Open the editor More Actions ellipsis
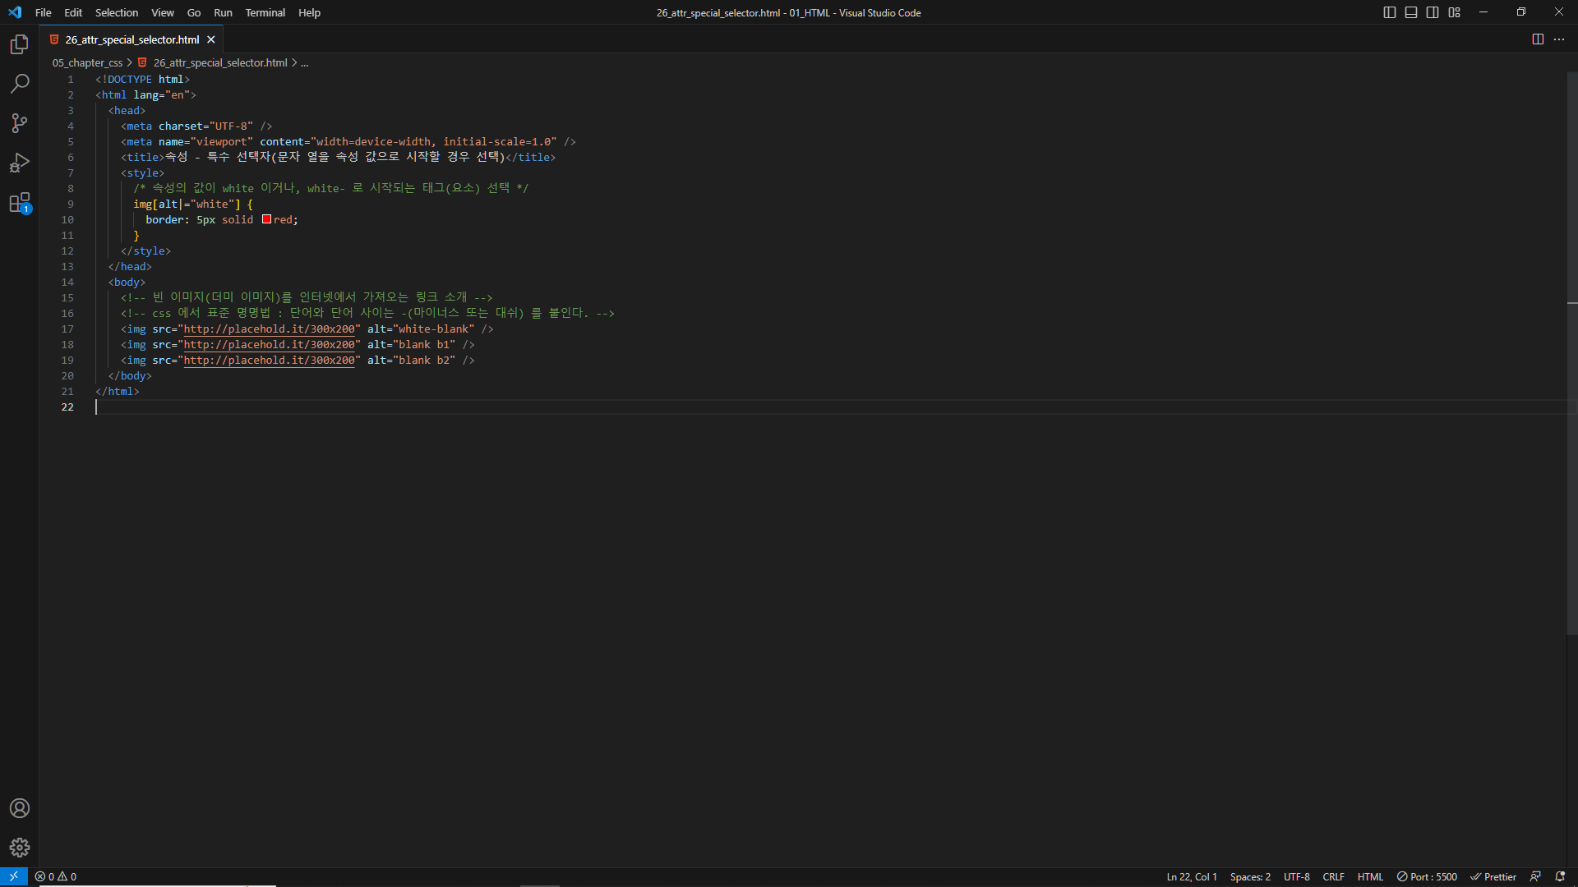Image resolution: width=1578 pixels, height=887 pixels. pos(1559,39)
